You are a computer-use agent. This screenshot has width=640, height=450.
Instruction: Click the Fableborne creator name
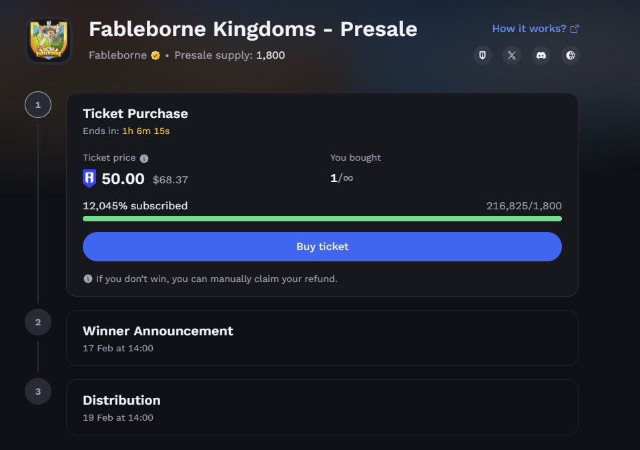click(x=117, y=55)
